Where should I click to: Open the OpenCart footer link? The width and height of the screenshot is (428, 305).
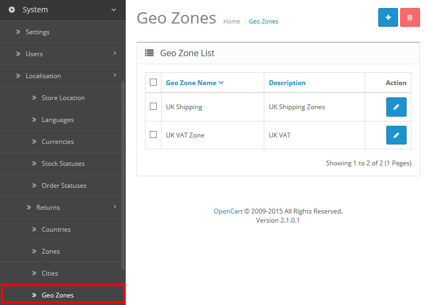[x=228, y=211]
